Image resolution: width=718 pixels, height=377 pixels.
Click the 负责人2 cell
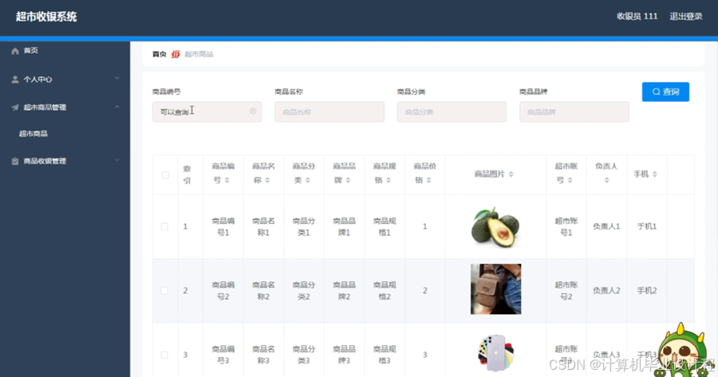click(x=606, y=291)
